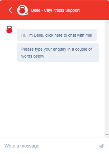Go back using the header chevron arrow
109x154 pixels.
pos(11,10)
